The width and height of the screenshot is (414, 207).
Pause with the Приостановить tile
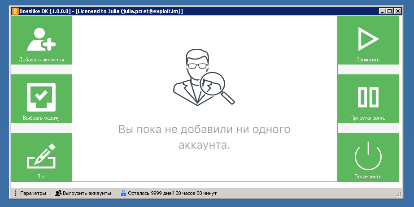(368, 99)
